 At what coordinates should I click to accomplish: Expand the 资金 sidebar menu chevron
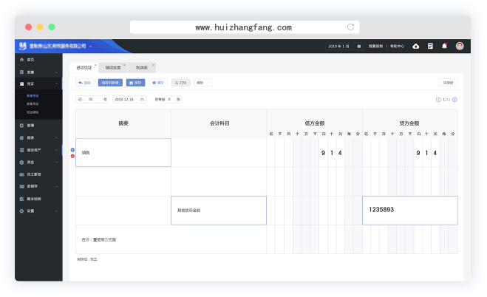pos(56,163)
